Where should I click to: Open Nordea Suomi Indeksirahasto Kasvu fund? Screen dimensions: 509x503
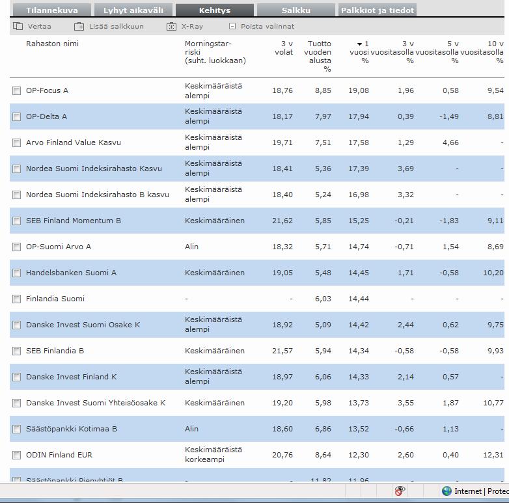94,169
